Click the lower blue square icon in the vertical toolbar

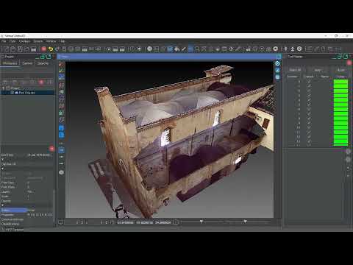(x=62, y=135)
